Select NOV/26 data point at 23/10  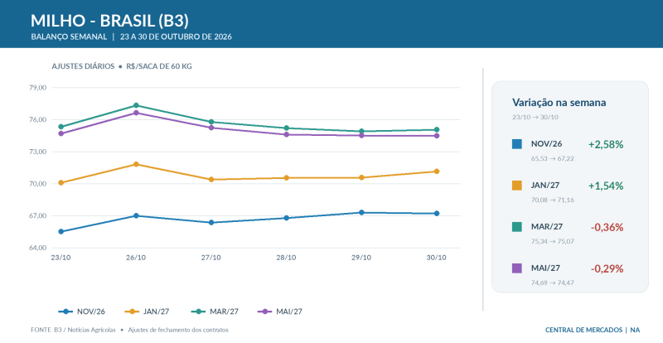pyautogui.click(x=60, y=231)
